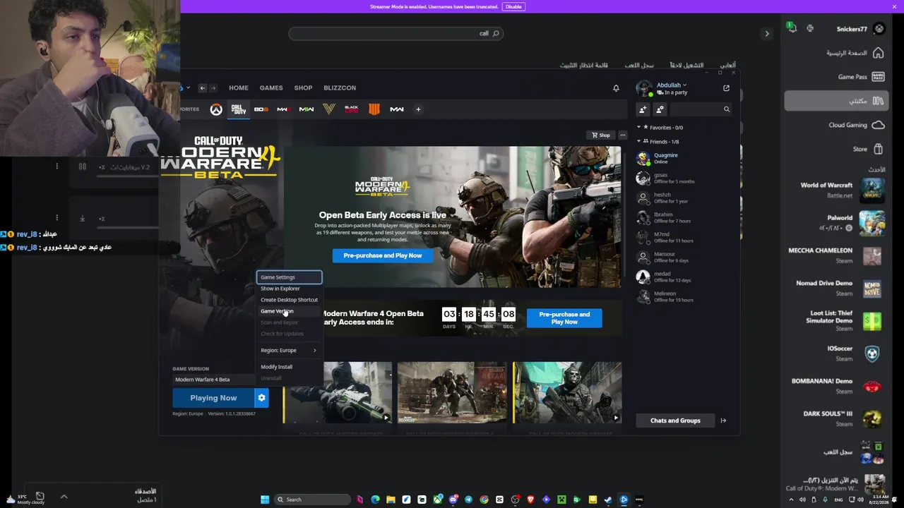Choose Game Version menu entry
The image size is (904, 508).
point(289,311)
